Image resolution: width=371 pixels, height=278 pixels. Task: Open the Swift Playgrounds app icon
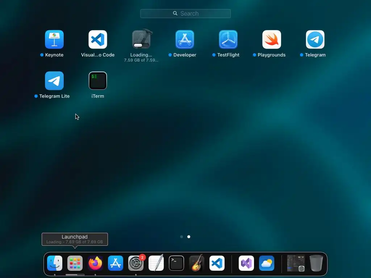(x=272, y=39)
